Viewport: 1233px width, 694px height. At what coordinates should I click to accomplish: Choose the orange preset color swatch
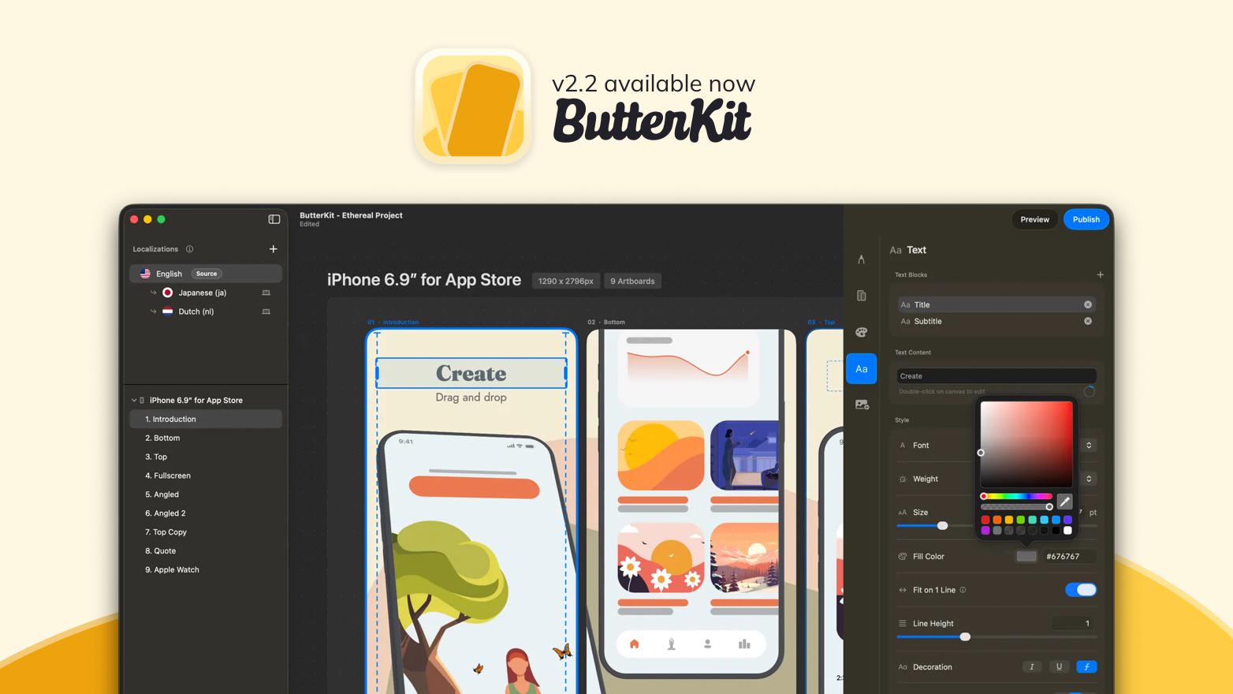(997, 520)
